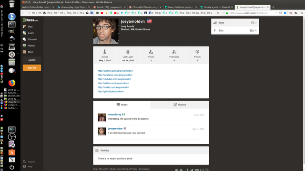Select ALEX J... window in the taskbar list
This screenshot has width=305, height=171.
(x=12, y=108)
